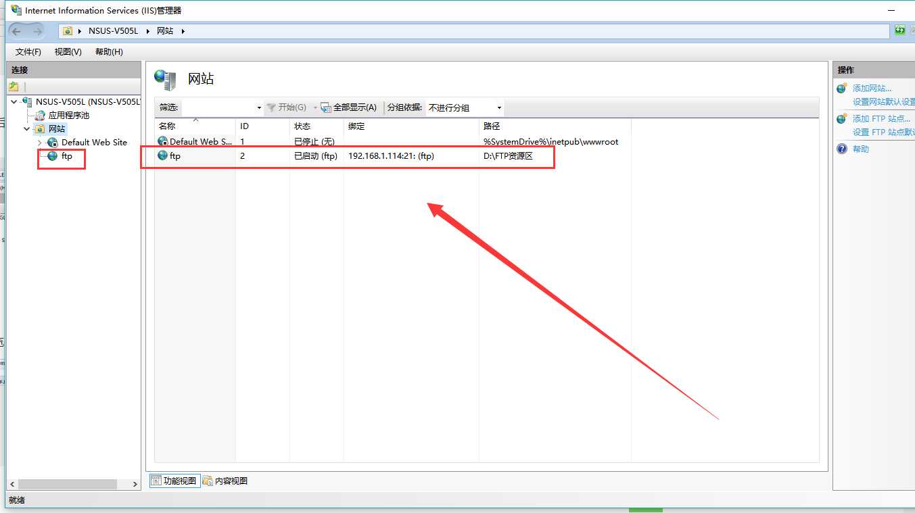The width and height of the screenshot is (915, 513).
Task: Click the forward navigation arrow
Action: tap(37, 31)
